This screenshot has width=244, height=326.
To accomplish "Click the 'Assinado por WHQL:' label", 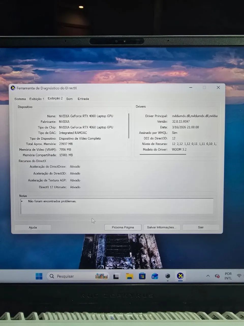I will pyautogui.click(x=153, y=133).
